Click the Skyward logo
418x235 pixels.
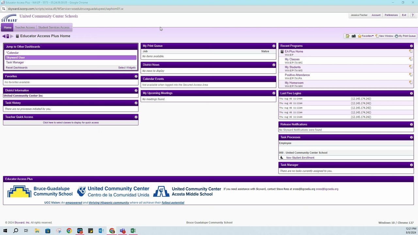(9, 18)
